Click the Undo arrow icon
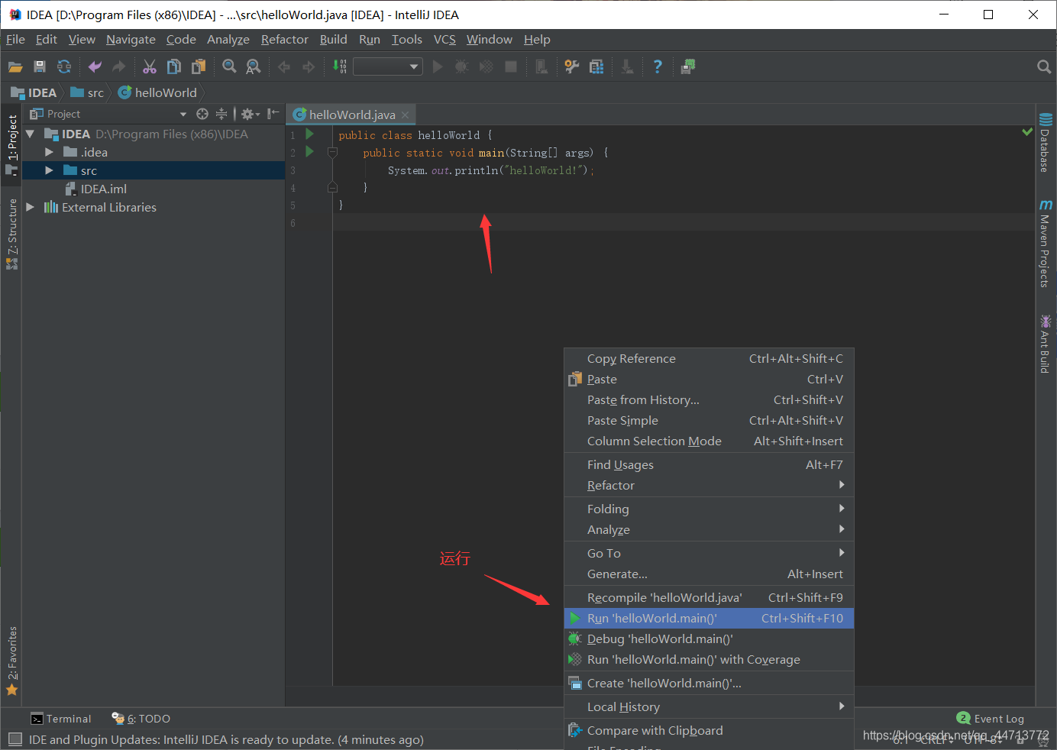Screen dimensions: 1057x750 [95, 67]
